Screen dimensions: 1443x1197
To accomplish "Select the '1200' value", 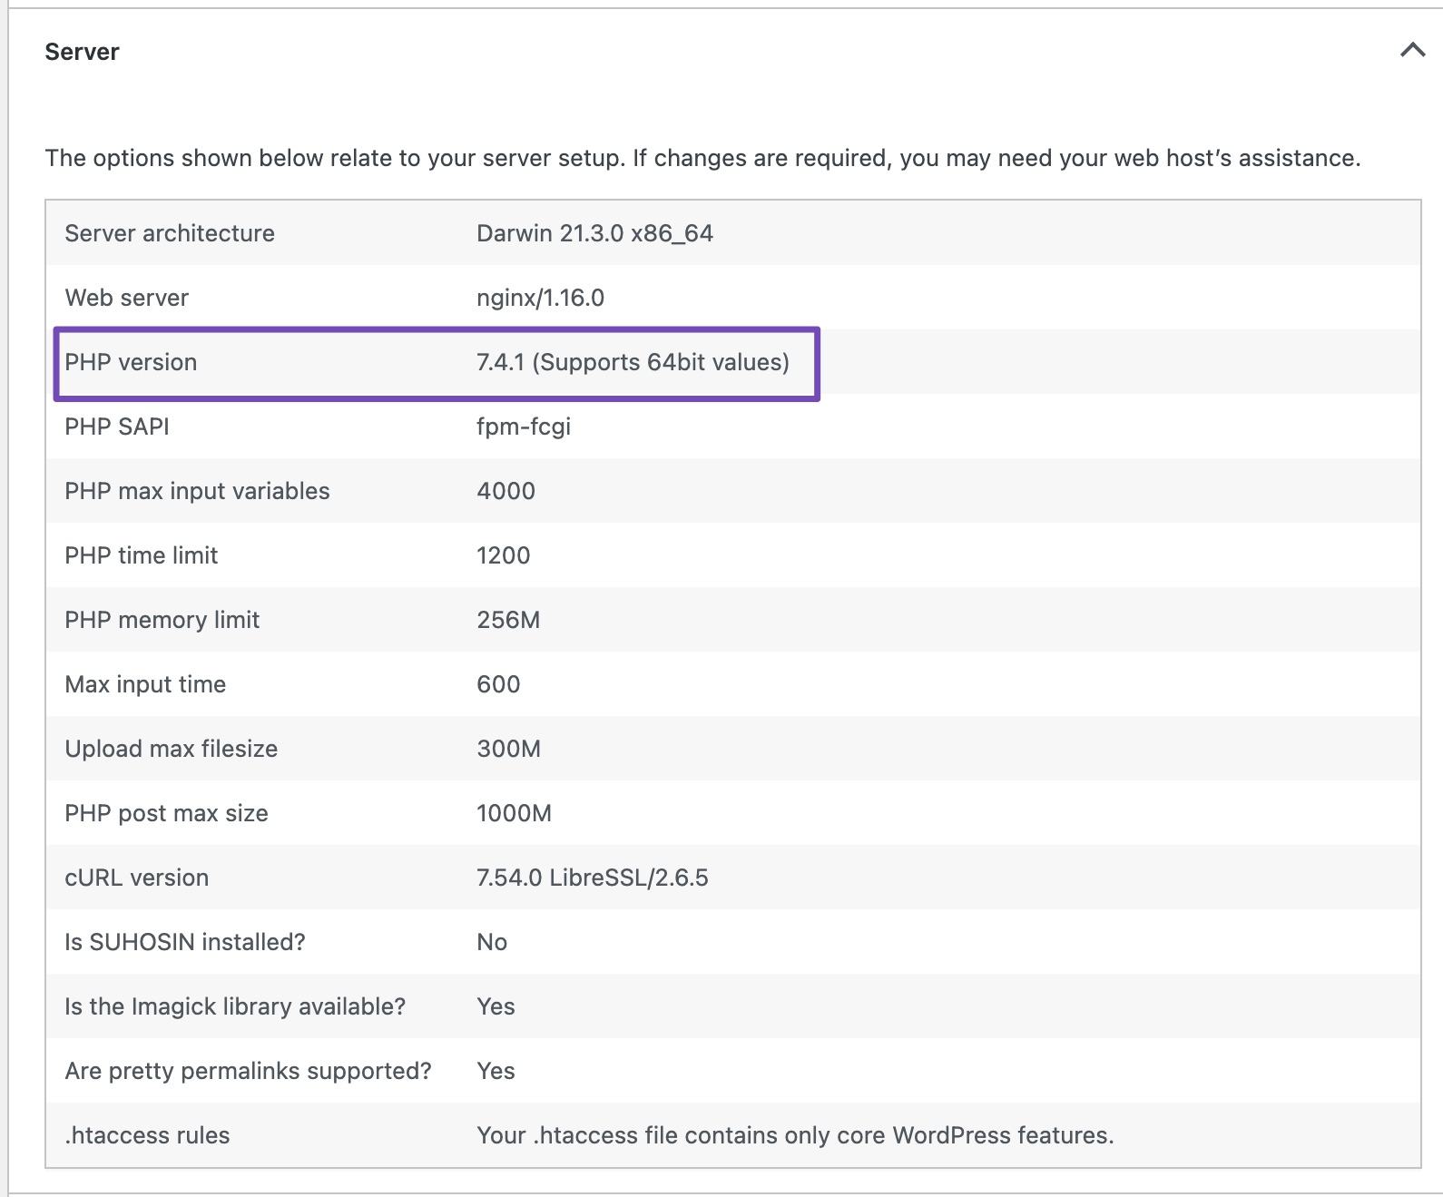I will tap(503, 555).
